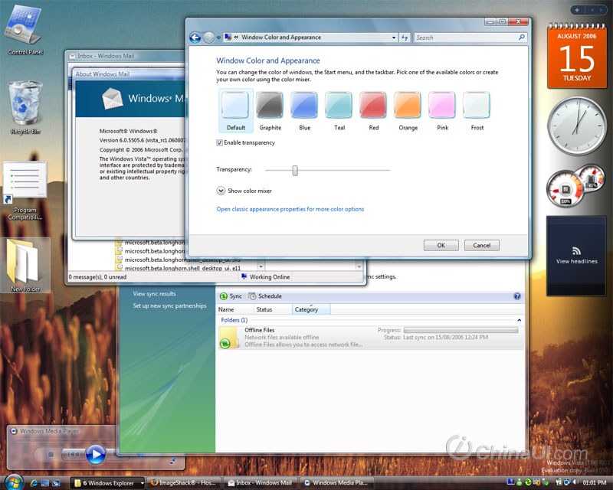
Task: Launch Internet Explorer from Quick Launch
Action: click(x=34, y=483)
